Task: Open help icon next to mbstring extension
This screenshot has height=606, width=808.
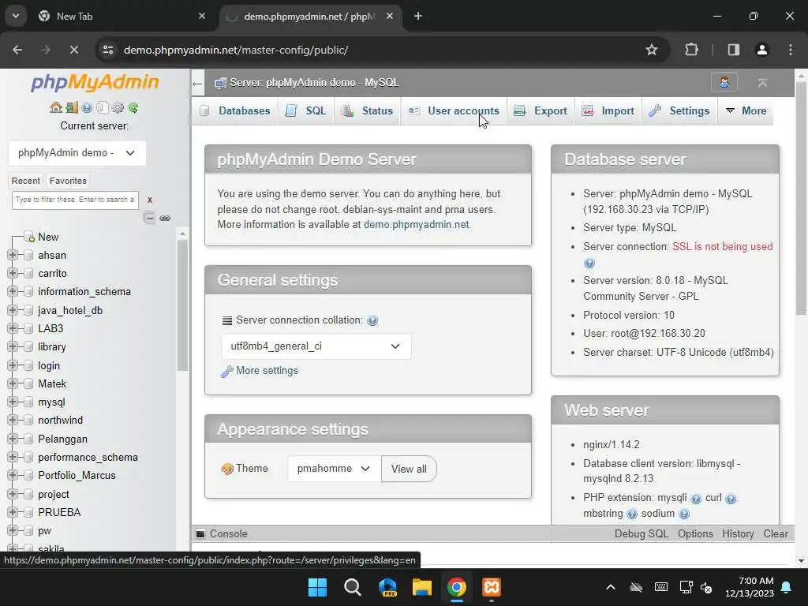Action: tap(632, 514)
